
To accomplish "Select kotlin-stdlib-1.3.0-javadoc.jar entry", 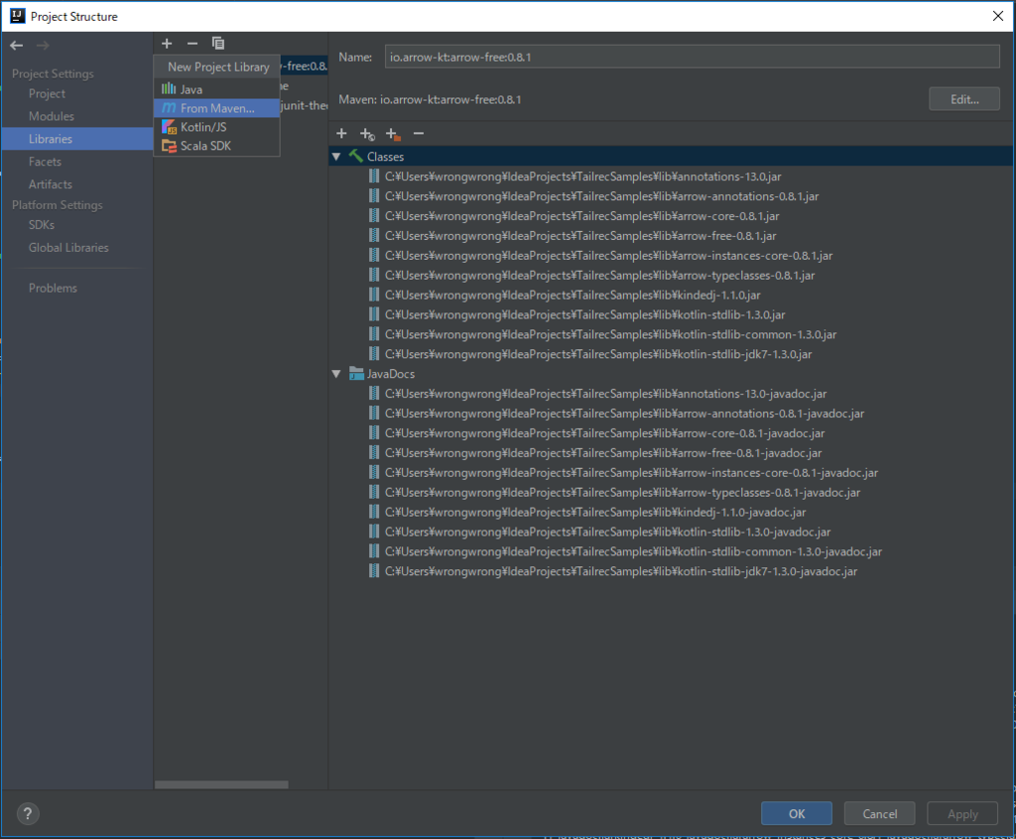I will pos(607,532).
